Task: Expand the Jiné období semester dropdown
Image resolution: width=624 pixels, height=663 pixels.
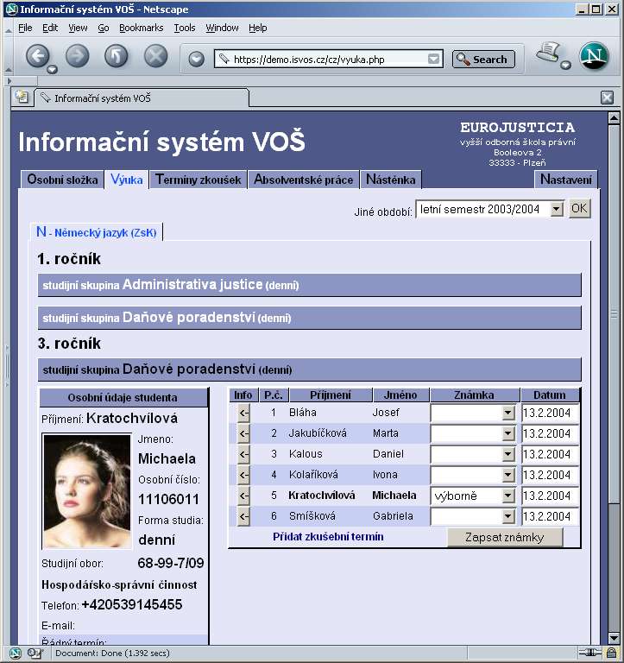Action: tap(556, 209)
